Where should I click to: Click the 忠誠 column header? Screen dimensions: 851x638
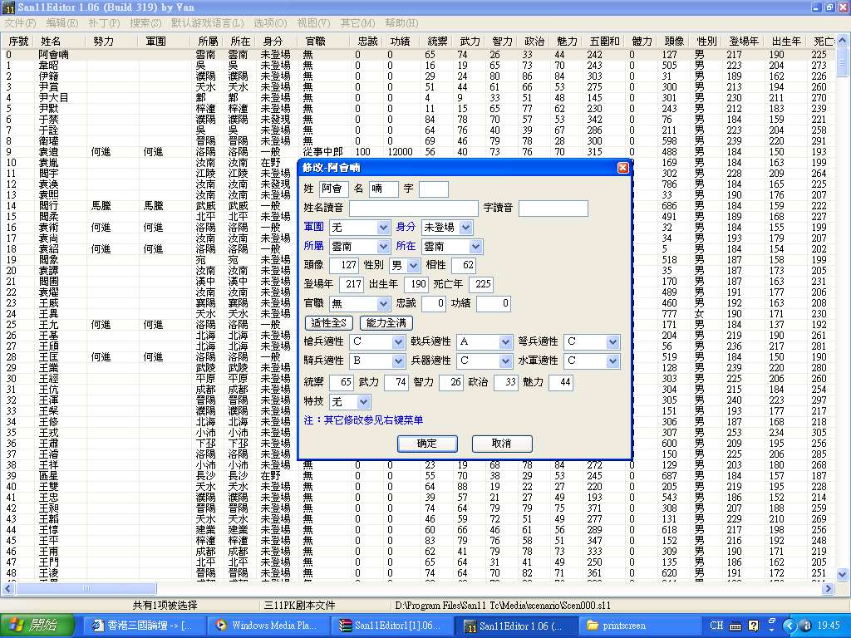366,41
